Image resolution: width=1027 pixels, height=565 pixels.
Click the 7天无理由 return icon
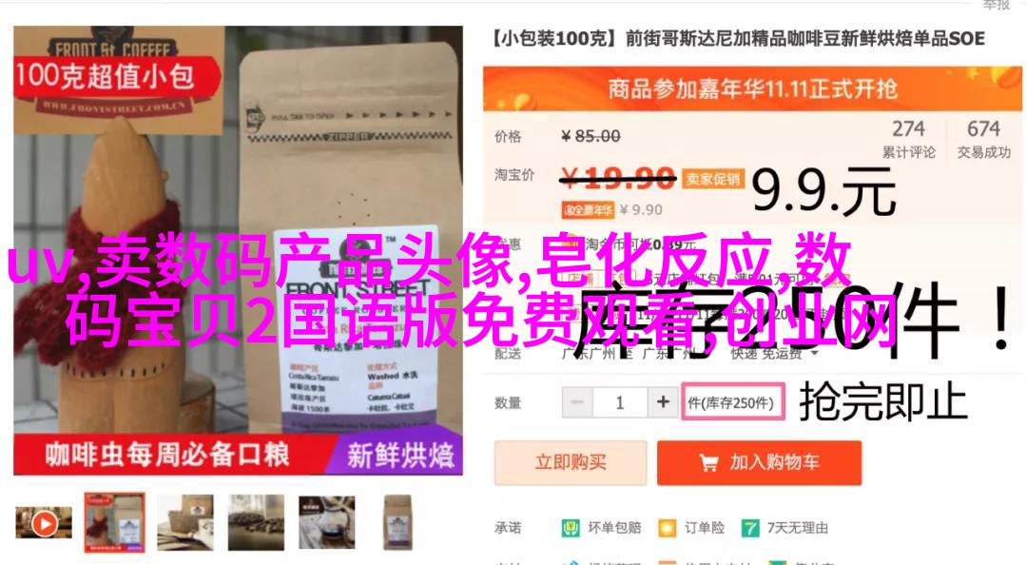(750, 528)
